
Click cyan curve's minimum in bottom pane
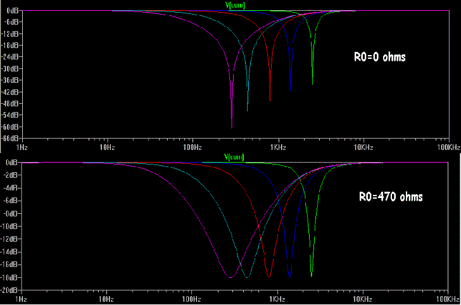click(x=247, y=278)
